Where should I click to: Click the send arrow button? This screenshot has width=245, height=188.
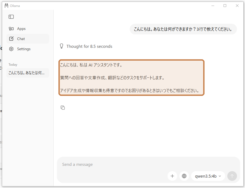[x=232, y=176]
